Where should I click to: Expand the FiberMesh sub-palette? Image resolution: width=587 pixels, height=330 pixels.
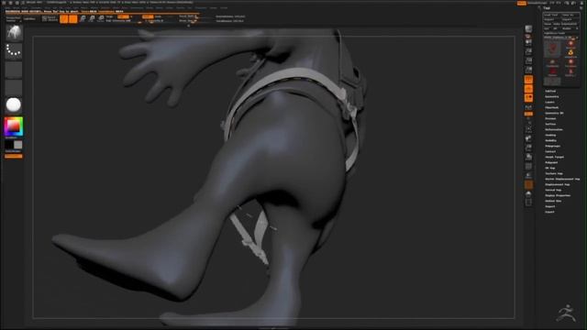point(552,107)
